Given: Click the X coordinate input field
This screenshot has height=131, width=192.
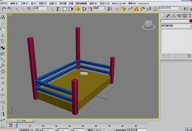Looking at the screenshot, I should [x=48, y=130].
